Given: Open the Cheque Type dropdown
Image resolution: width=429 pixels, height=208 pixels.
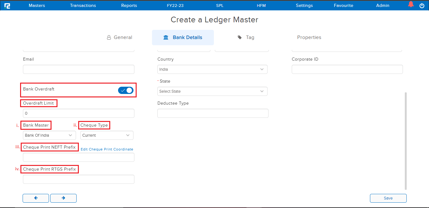Looking at the screenshot, I should click(107, 135).
